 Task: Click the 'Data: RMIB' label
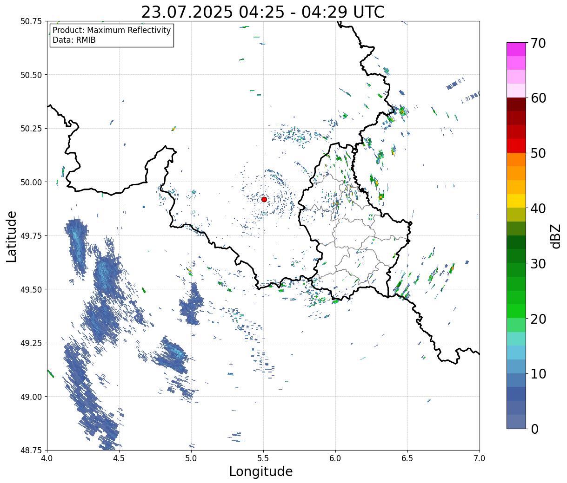click(x=74, y=40)
